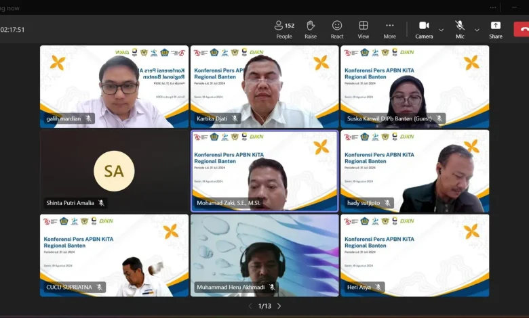The width and height of the screenshot is (529, 318).
Task: Open the More actions menu
Action: (390, 29)
